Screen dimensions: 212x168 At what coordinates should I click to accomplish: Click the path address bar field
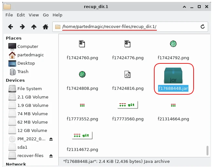coord(129,27)
